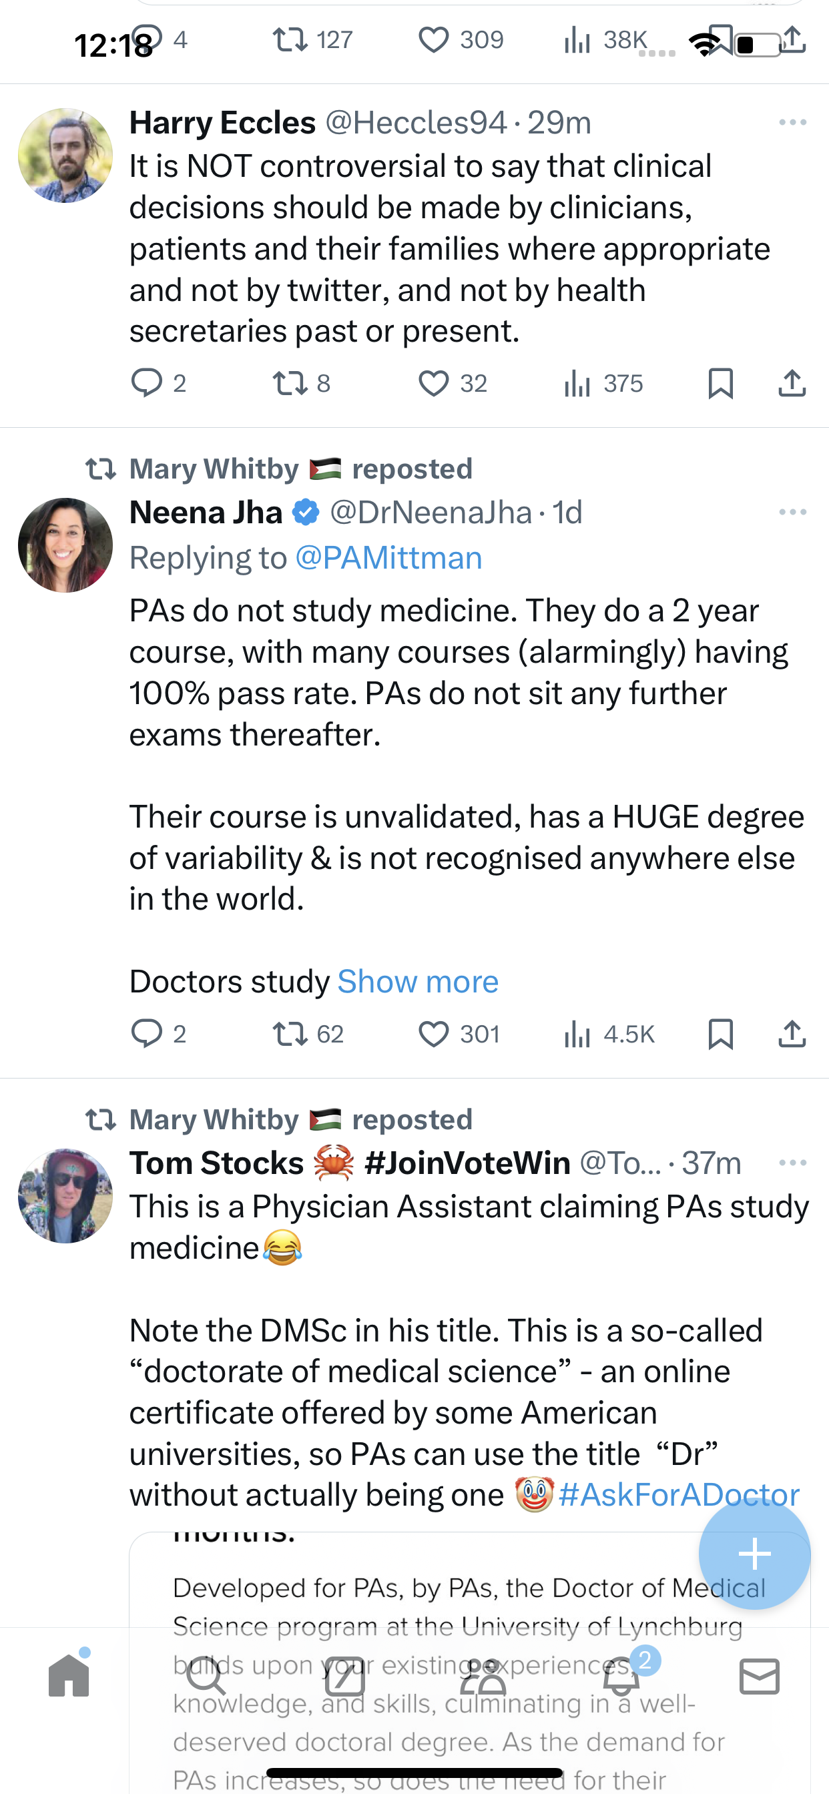The image size is (829, 1794).
Task: Like Harry Eccles' tweet
Action: click(433, 384)
